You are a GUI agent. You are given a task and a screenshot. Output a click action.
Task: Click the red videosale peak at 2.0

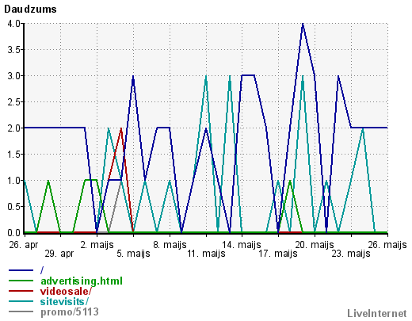click(x=121, y=128)
